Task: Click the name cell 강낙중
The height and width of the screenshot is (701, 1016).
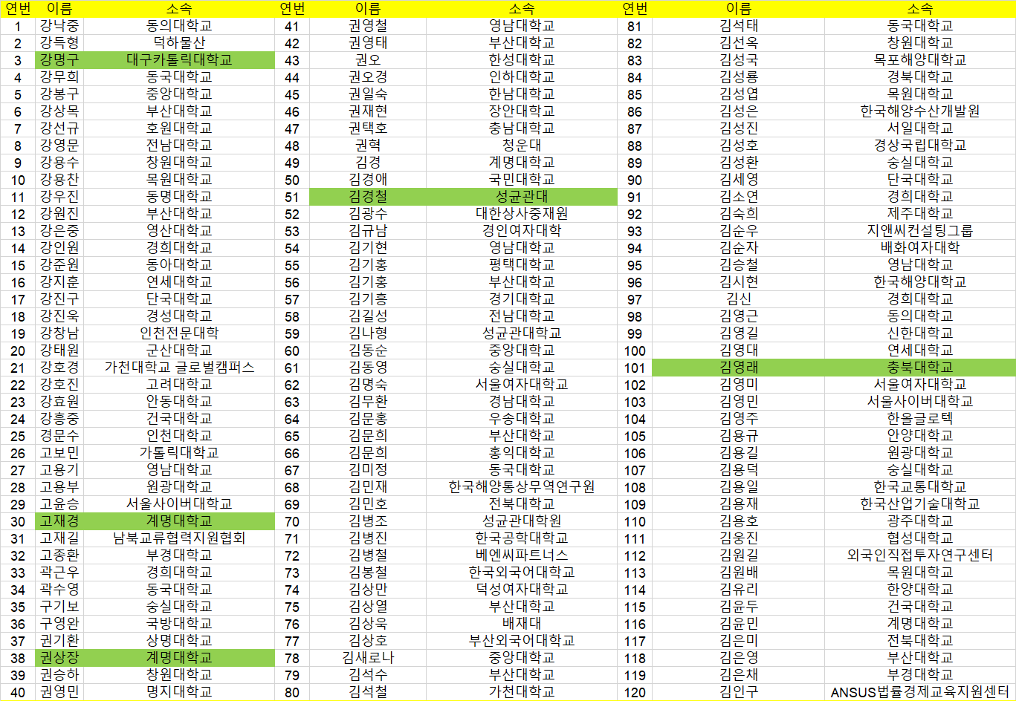Action: click(x=59, y=26)
